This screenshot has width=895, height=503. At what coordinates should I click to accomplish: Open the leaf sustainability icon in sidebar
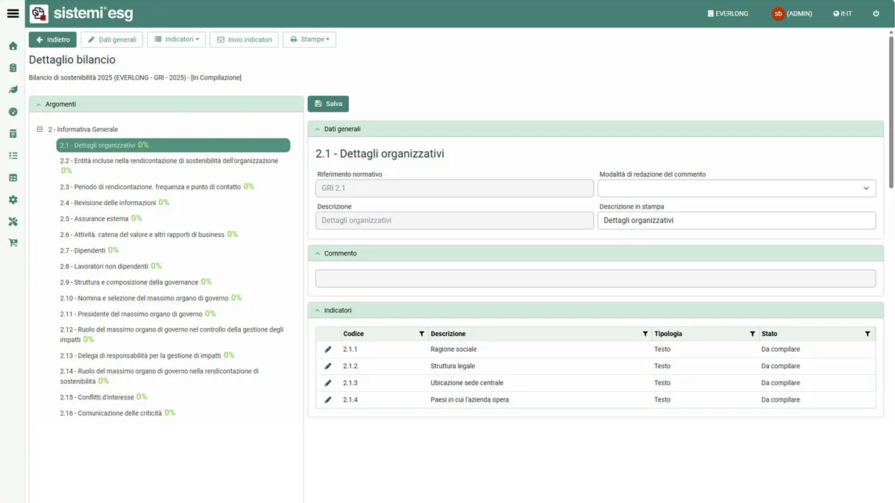(13, 90)
